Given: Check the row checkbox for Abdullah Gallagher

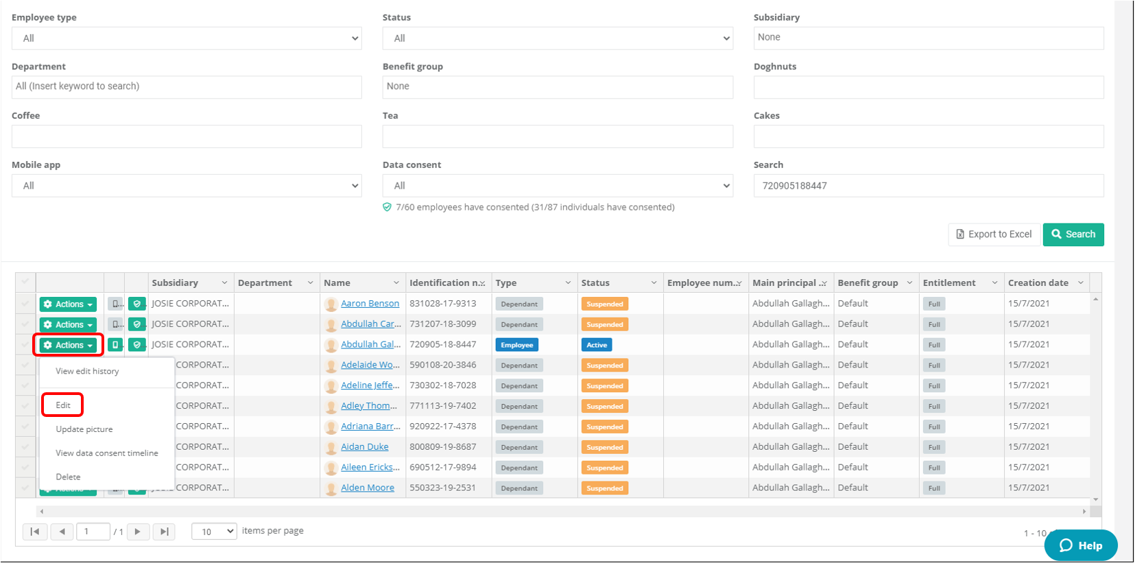Looking at the screenshot, I should [25, 345].
